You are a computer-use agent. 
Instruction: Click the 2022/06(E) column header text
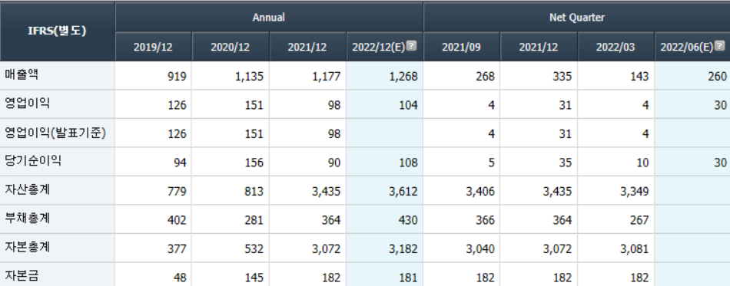click(687, 47)
